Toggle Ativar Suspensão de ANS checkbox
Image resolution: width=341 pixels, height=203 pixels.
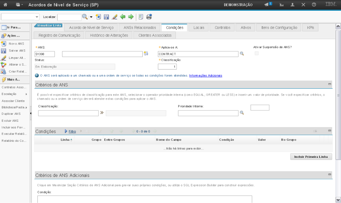[x=257, y=54]
